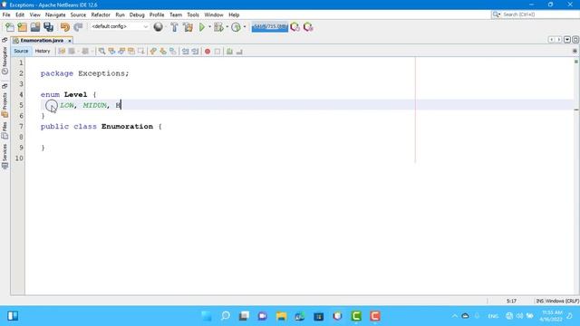Click the Uncomment icon in the editor toolbar
This screenshot has height=326, width=580.
point(239,52)
